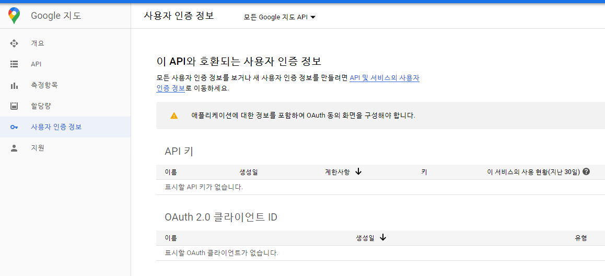Click the API 키 section heading
The height and width of the screenshot is (276, 605).
click(179, 152)
